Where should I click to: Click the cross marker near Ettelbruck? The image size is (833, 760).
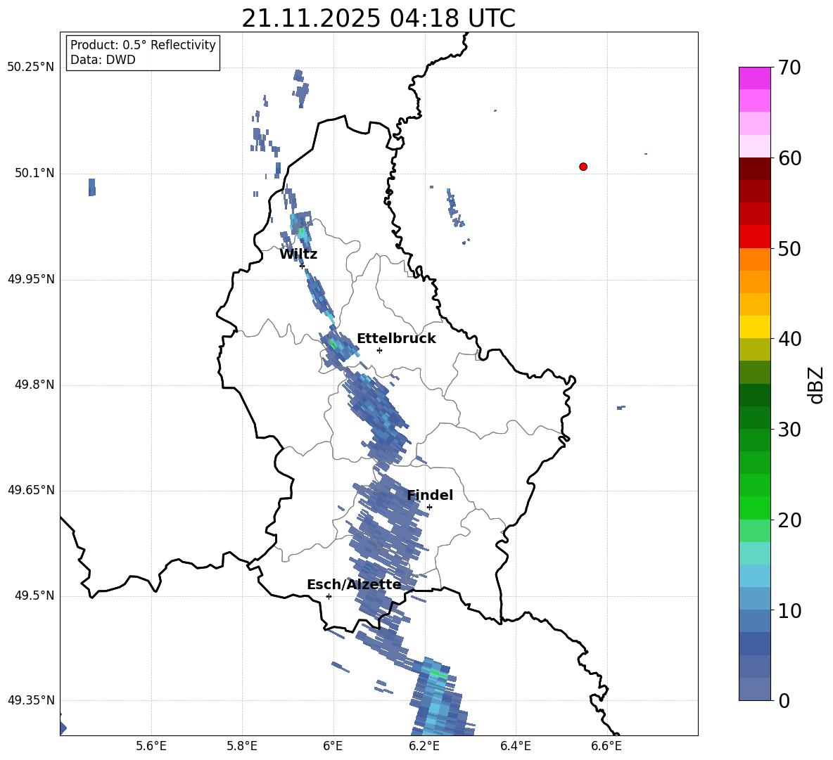coord(379,350)
